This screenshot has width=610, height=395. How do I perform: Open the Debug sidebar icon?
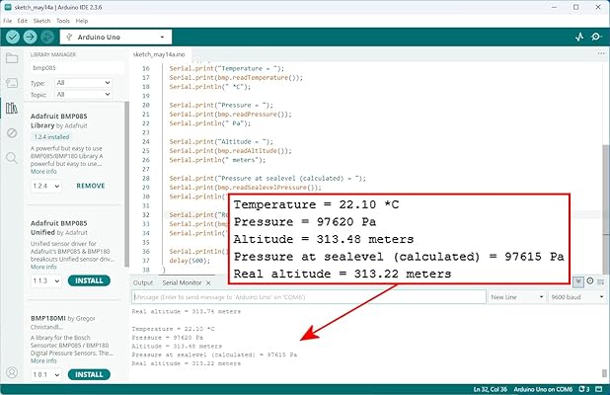(x=12, y=133)
